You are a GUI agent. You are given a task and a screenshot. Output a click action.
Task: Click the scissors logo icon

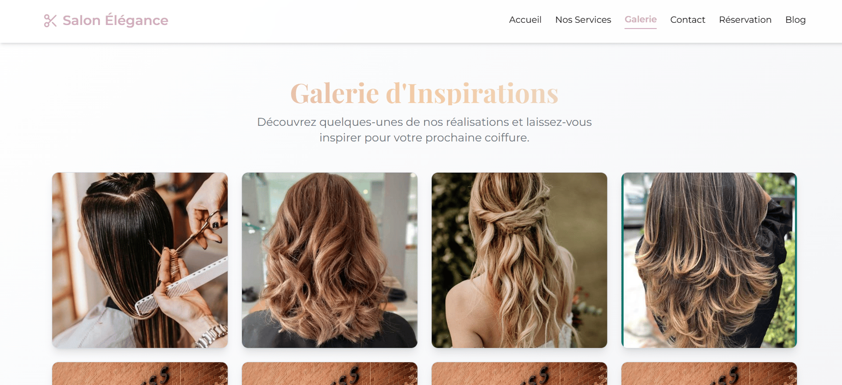coord(50,21)
